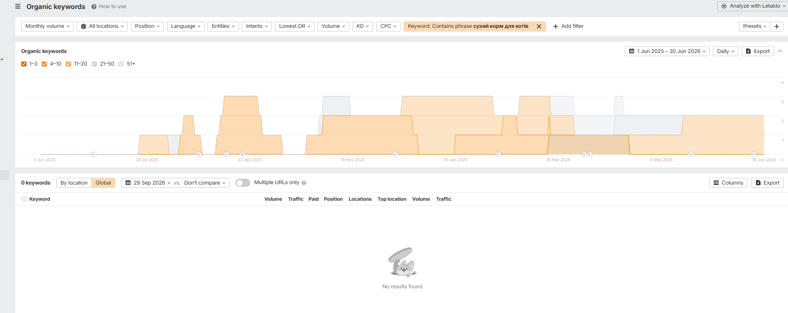Click the help icon beside Multiple URLs only
The height and width of the screenshot is (313, 788).
click(x=304, y=183)
